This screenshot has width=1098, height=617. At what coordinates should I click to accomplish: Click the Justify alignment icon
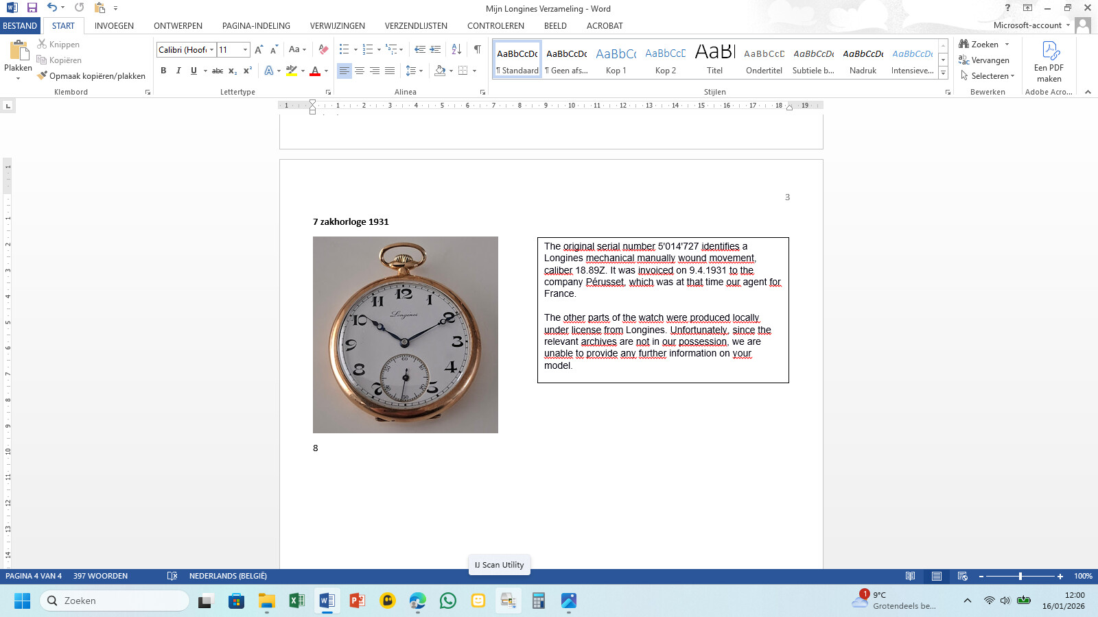point(390,71)
